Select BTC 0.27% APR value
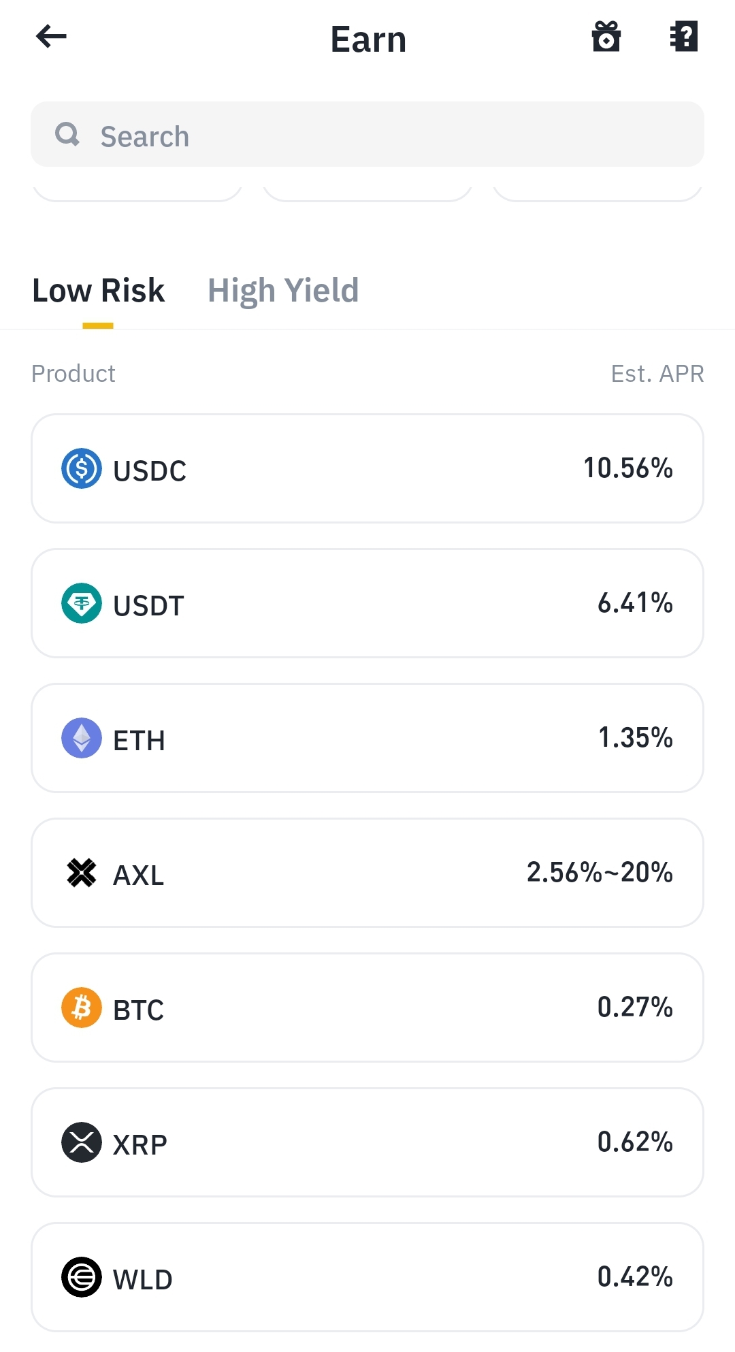The height and width of the screenshot is (1352, 735). click(x=635, y=1007)
